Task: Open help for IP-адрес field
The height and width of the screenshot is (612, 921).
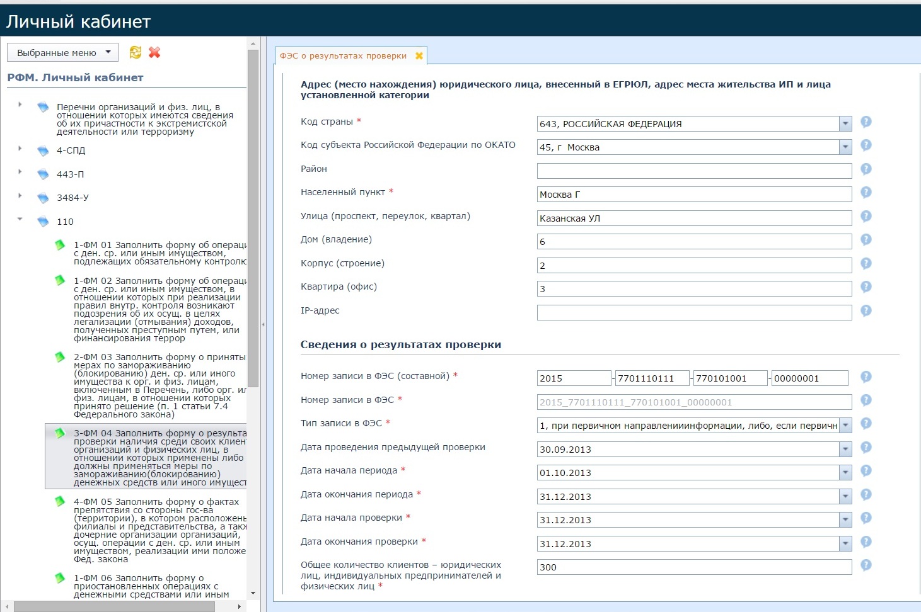Action: (866, 310)
